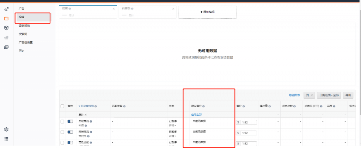The image size is (361, 148).
Task: Click info icon beside 花费 metric card title
Action: pyautogui.click(x=70, y=9)
